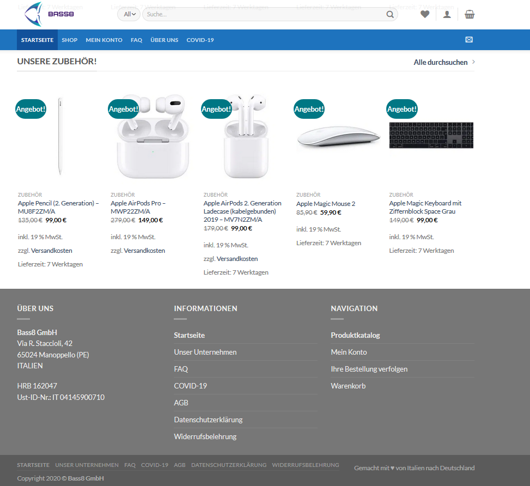
Task: Open the Magic Keyboard product image
Action: click(431, 135)
